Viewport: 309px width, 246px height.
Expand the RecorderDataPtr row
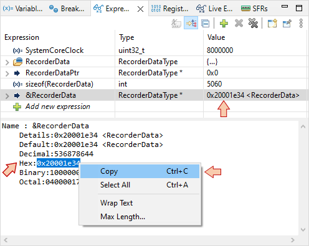tap(7, 73)
